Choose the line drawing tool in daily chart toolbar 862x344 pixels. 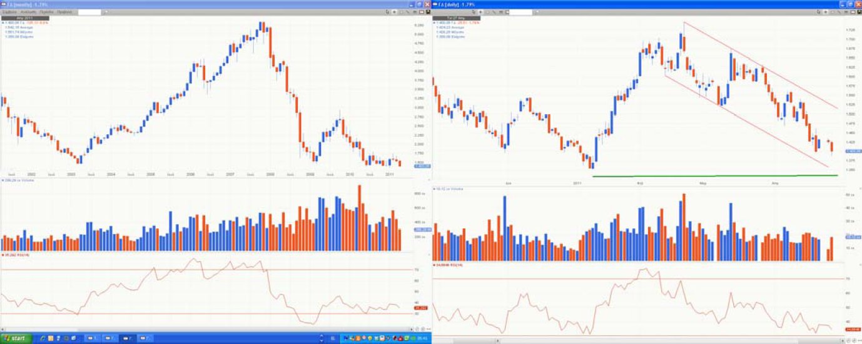coord(838,12)
